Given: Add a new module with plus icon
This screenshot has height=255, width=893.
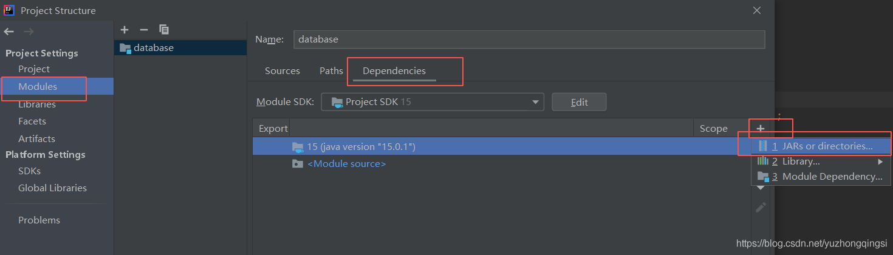Looking at the screenshot, I should click(125, 29).
